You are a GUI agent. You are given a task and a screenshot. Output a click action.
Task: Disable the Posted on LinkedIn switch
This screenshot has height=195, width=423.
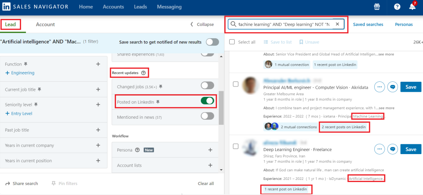point(208,101)
